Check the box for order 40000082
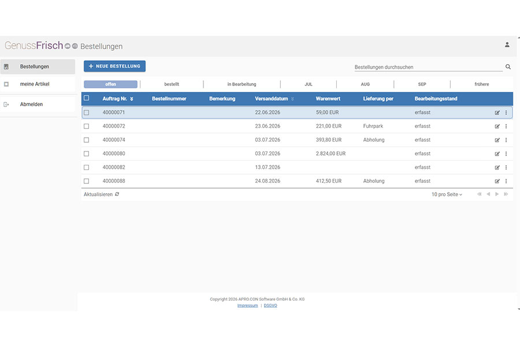The image size is (520, 347). coord(87,167)
